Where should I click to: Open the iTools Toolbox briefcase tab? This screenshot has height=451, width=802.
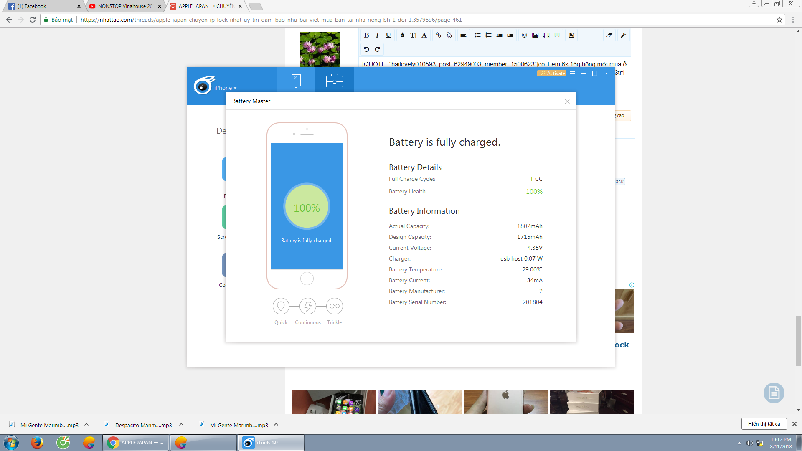coord(334,80)
